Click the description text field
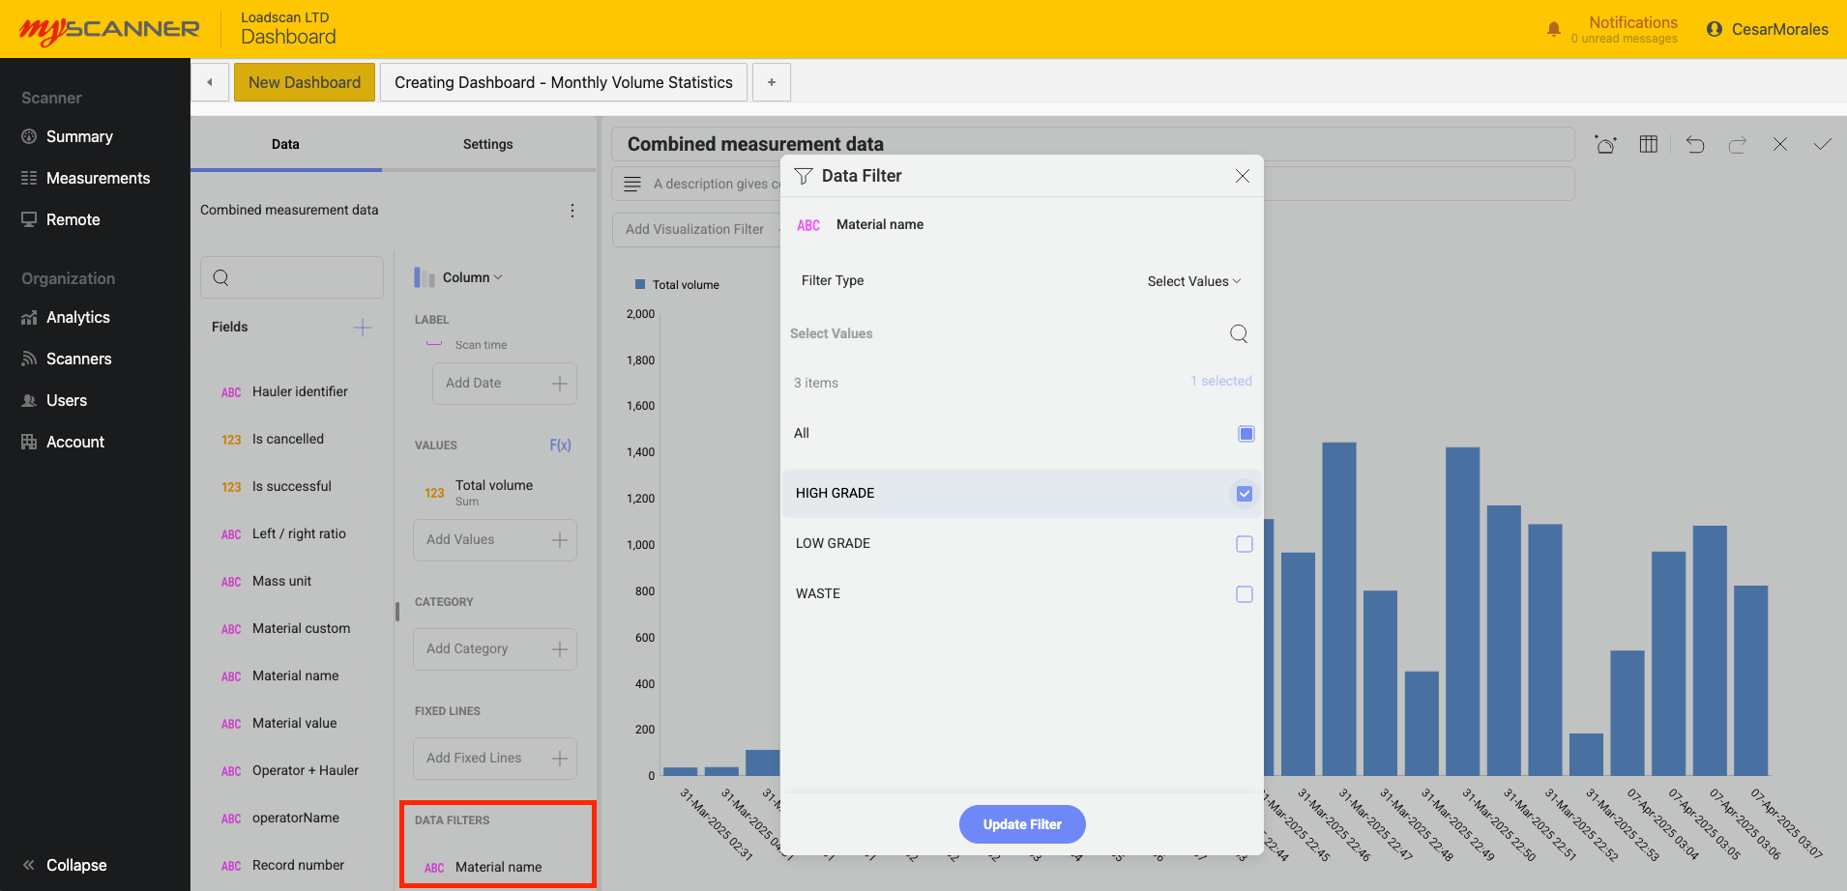The width and height of the screenshot is (1847, 891). (x=1093, y=184)
